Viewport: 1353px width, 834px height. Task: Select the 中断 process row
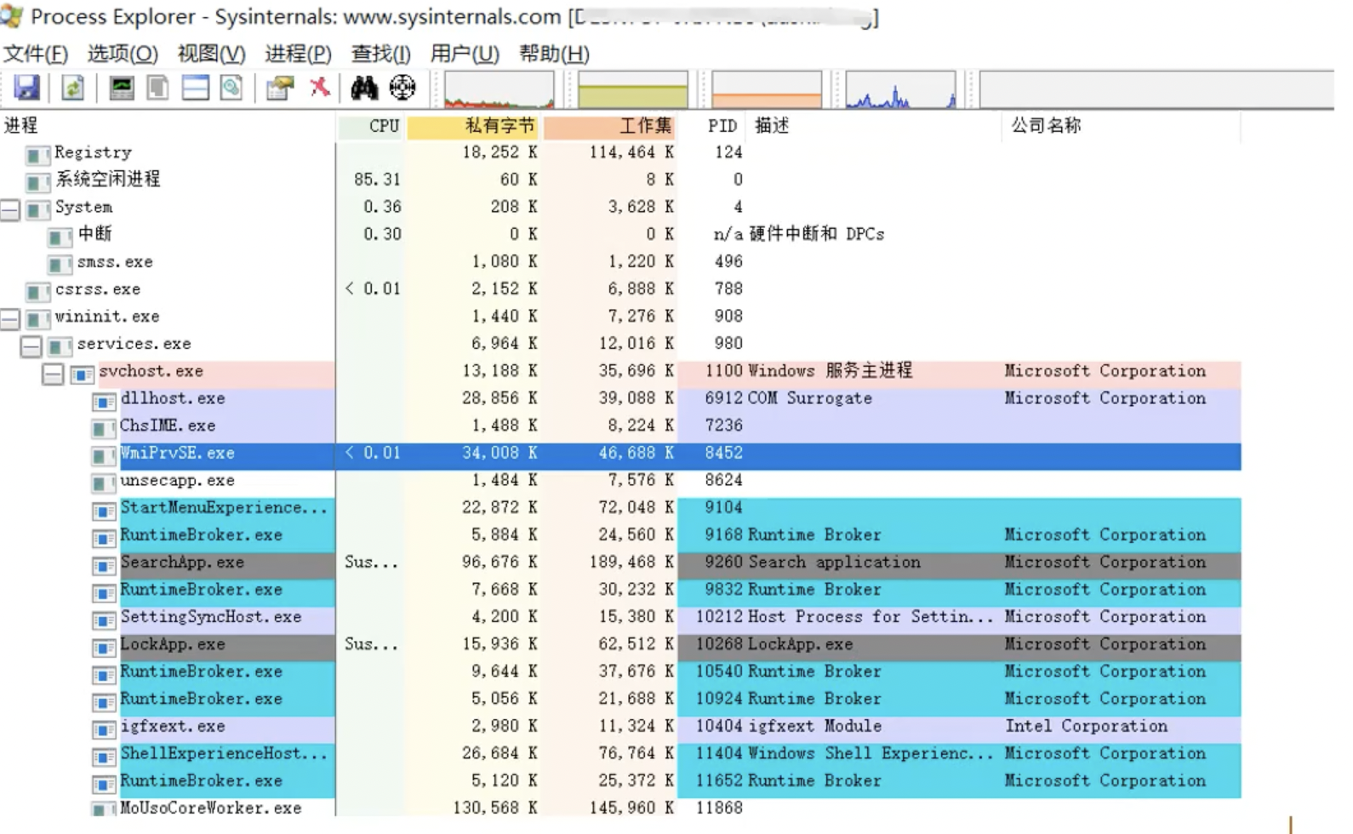620,234
